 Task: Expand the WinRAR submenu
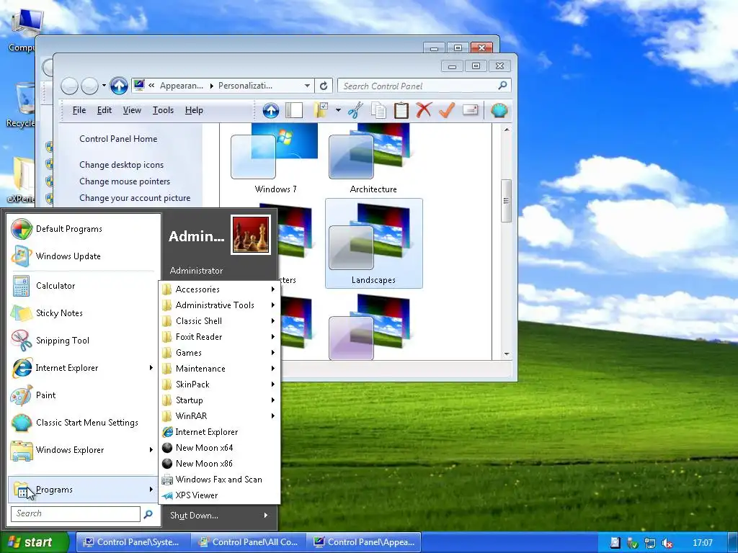click(219, 416)
